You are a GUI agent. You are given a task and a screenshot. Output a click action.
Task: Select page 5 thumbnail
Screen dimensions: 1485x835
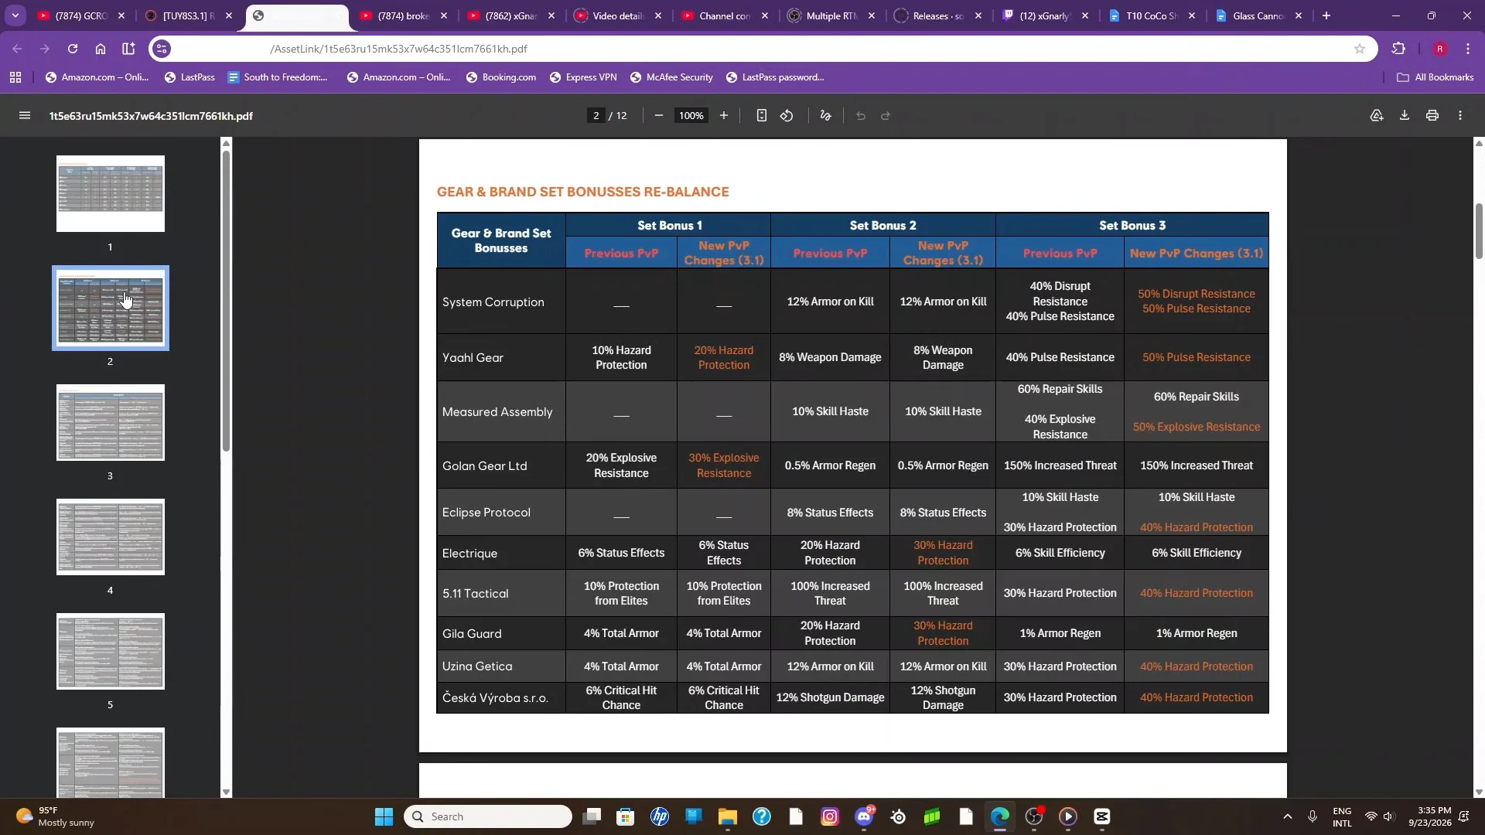coord(111,651)
